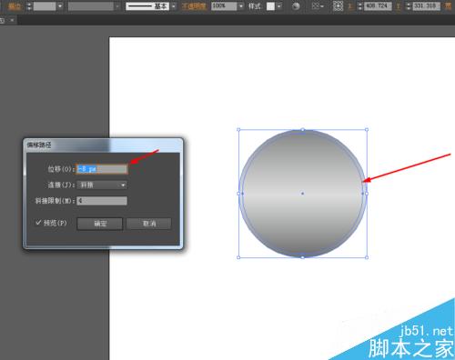
Task: Click the 基本 brush definition preview
Action: (147, 6)
